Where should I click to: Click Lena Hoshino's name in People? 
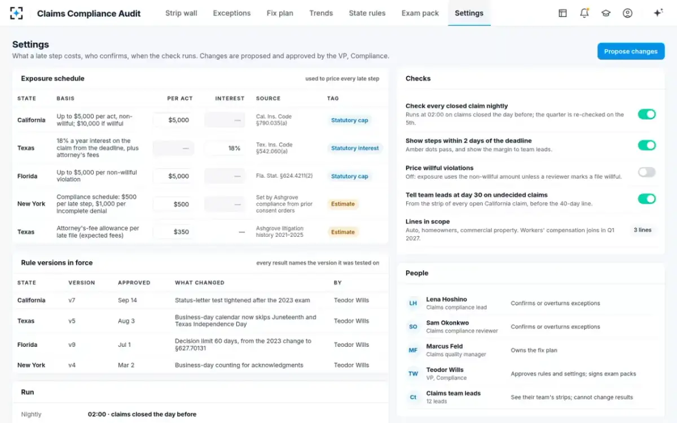[447, 299]
